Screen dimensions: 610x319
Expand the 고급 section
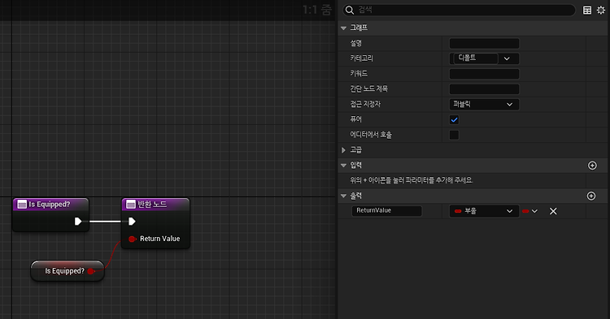(343, 150)
